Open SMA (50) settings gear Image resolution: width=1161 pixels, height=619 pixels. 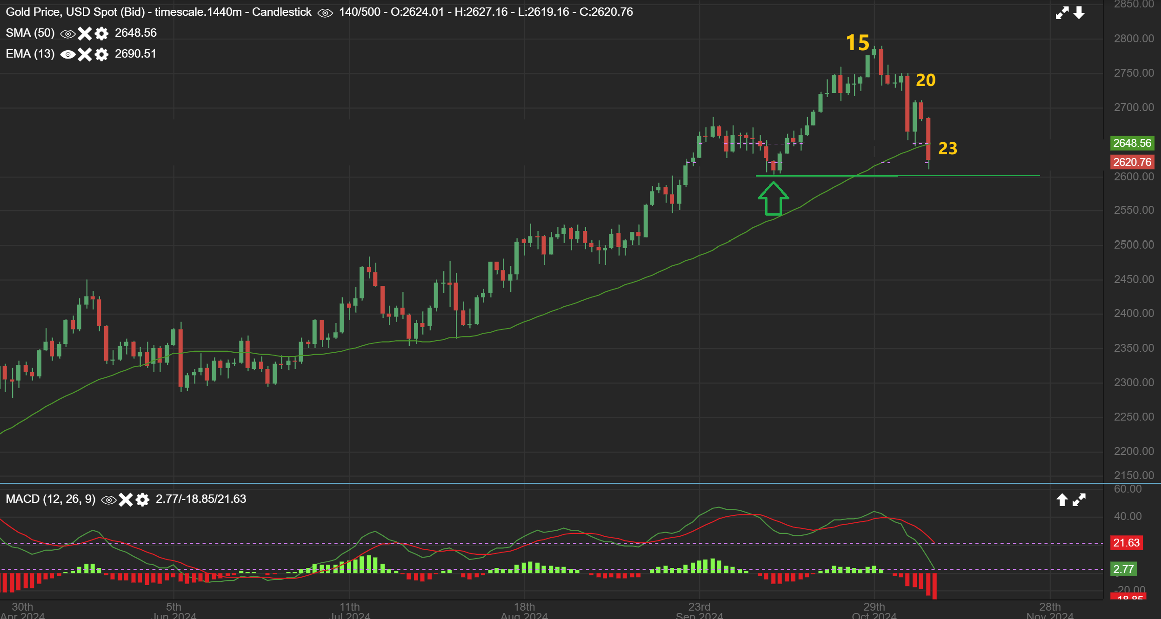(101, 33)
